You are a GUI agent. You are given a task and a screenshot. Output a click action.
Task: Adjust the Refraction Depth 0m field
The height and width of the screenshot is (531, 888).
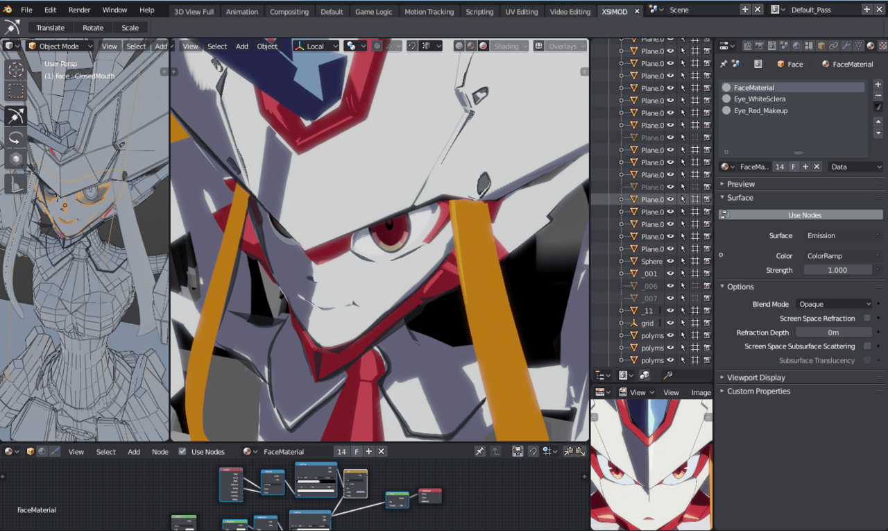(x=833, y=332)
